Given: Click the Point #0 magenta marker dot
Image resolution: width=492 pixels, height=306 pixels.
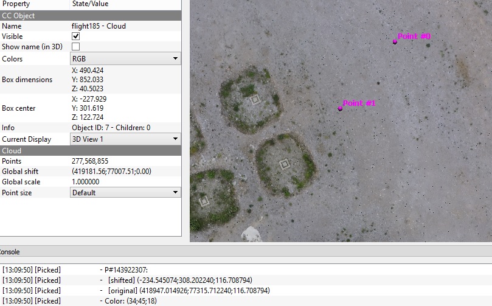Looking at the screenshot, I should point(395,42).
